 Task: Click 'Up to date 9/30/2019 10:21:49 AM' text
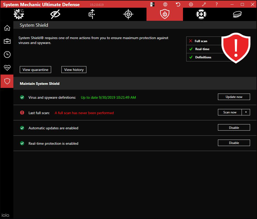pos(108,97)
